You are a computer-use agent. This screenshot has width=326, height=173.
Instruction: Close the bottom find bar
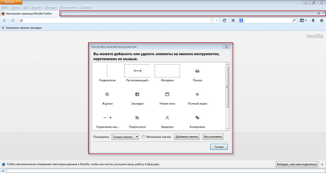[3, 171]
